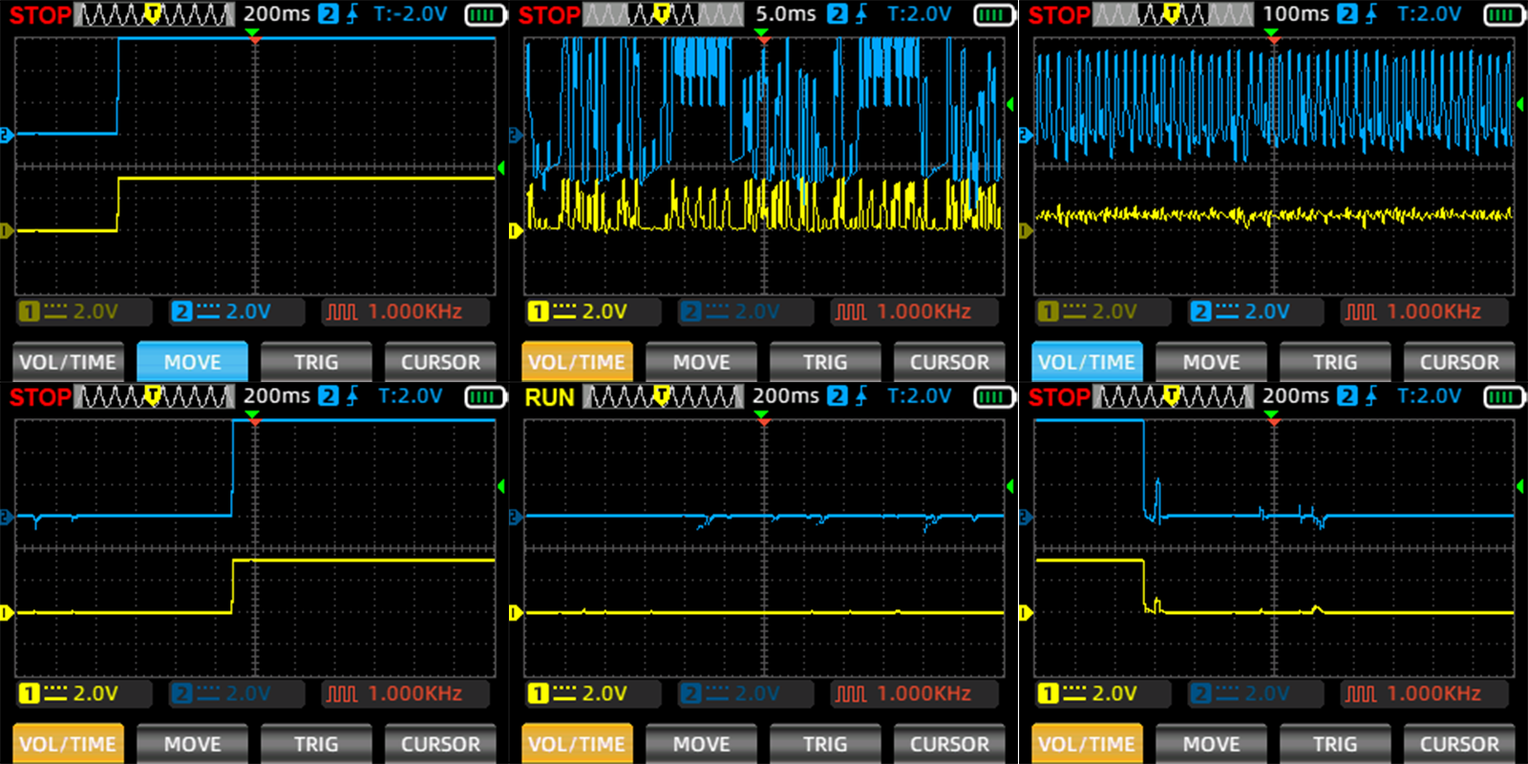1528x764 pixels.
Task: Click the 5.0ms timebase value
Action: (x=786, y=14)
